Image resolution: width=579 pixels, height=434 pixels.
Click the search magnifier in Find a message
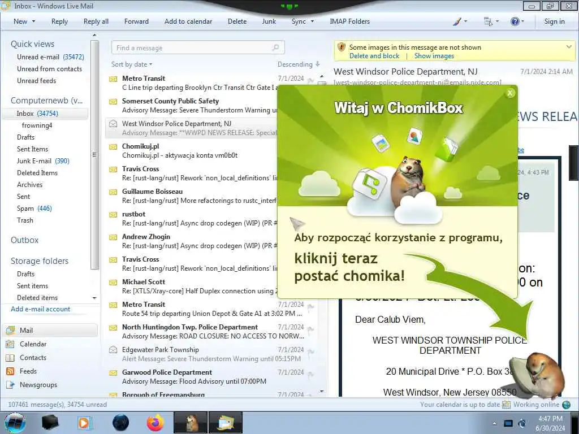point(275,47)
